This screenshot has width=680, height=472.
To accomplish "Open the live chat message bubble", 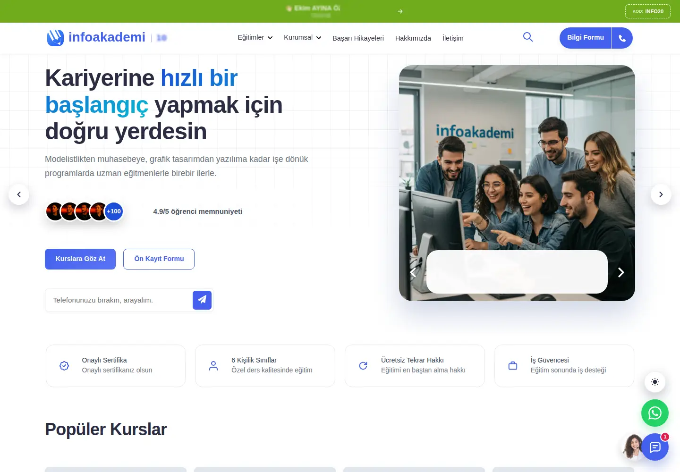I will click(x=655, y=447).
